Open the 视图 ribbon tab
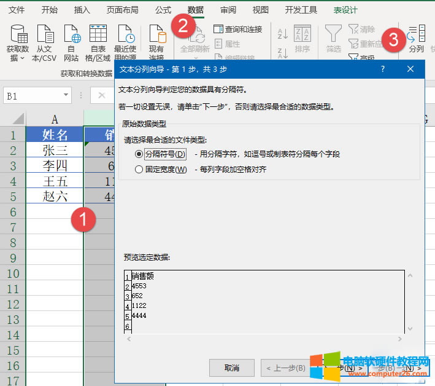The image size is (435, 386). [x=261, y=10]
